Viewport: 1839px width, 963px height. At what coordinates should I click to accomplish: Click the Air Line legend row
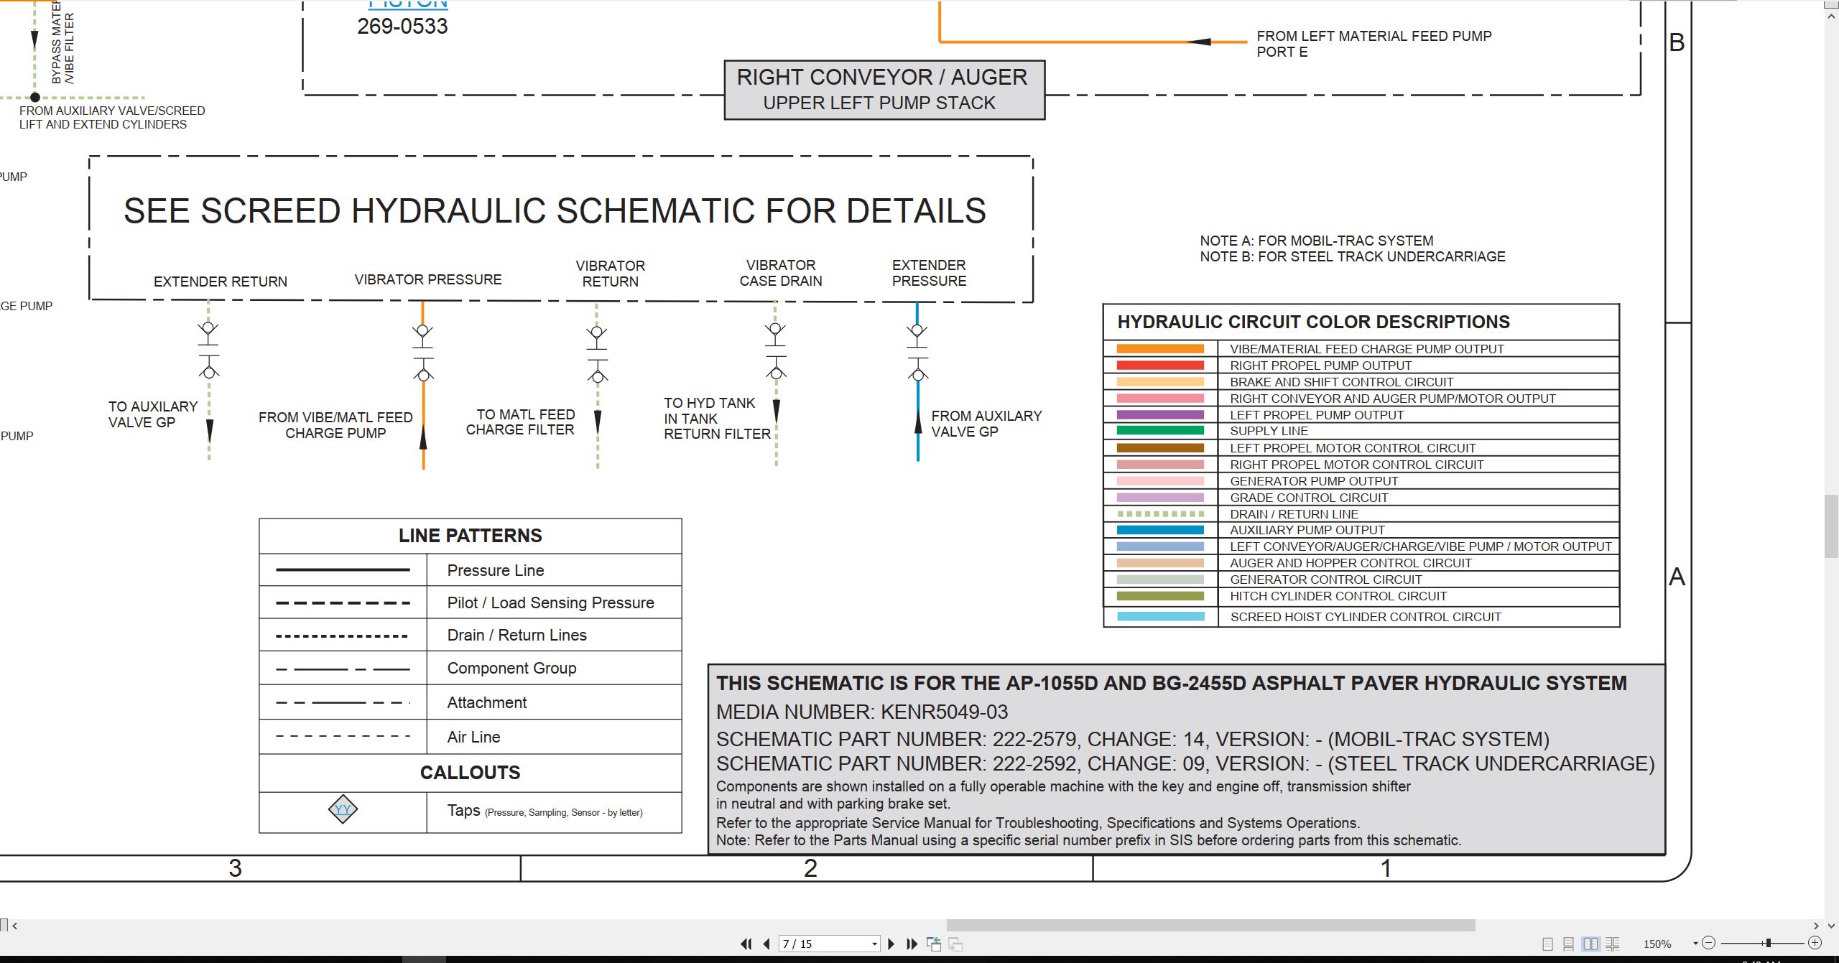click(x=471, y=737)
